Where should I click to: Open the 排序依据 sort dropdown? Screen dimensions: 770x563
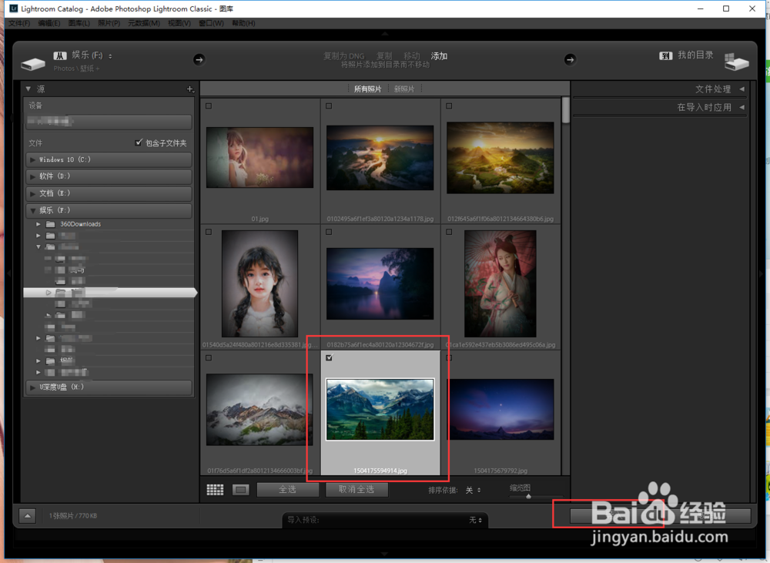(x=474, y=491)
